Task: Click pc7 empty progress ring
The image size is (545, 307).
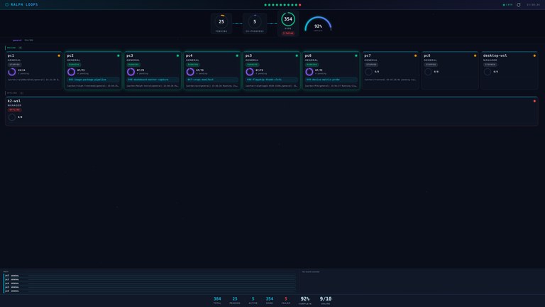Action: [368, 72]
